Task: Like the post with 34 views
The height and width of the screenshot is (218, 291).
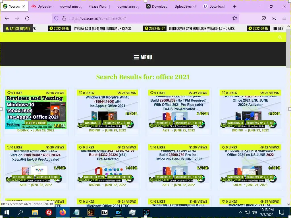Action: pyautogui.click(x=87, y=202)
